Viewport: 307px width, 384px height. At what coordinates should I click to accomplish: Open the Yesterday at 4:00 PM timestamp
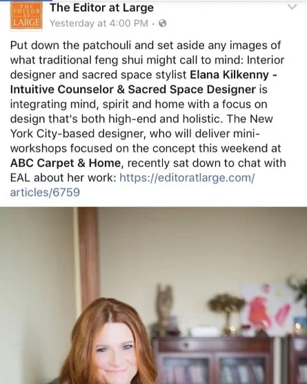(99, 23)
